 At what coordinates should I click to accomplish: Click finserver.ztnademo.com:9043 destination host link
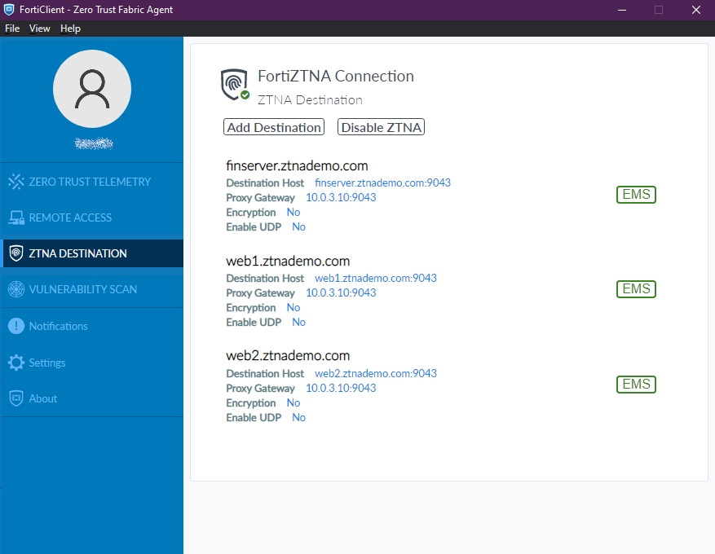click(382, 182)
